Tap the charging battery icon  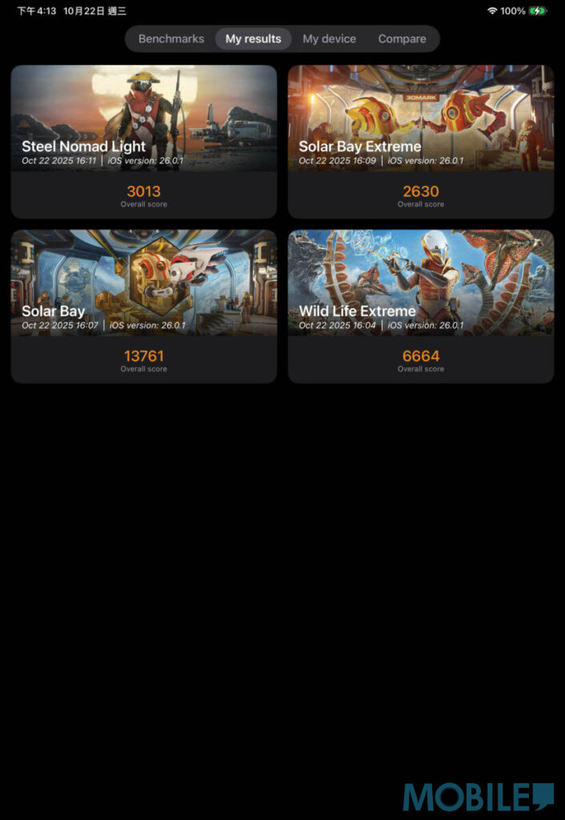[538, 10]
